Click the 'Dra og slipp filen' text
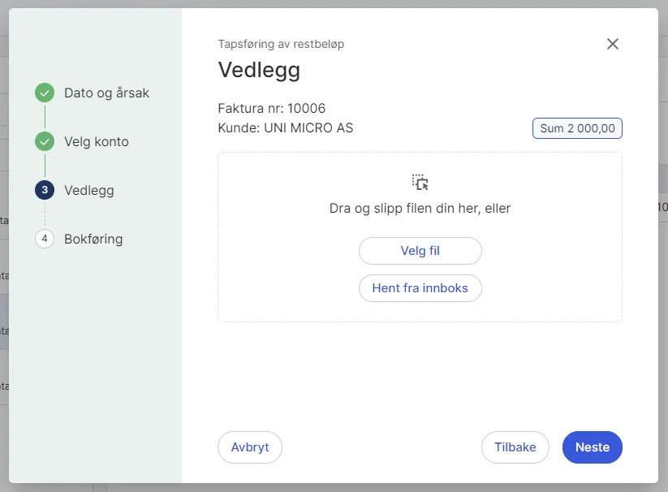The height and width of the screenshot is (492, 668). pyautogui.click(x=420, y=208)
